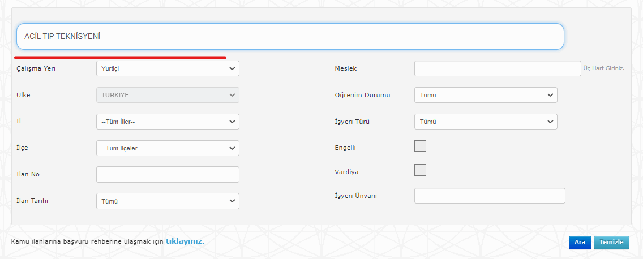
Task: Click the chevron arrow on Öğrenim Durumu
Action: [x=550, y=95]
